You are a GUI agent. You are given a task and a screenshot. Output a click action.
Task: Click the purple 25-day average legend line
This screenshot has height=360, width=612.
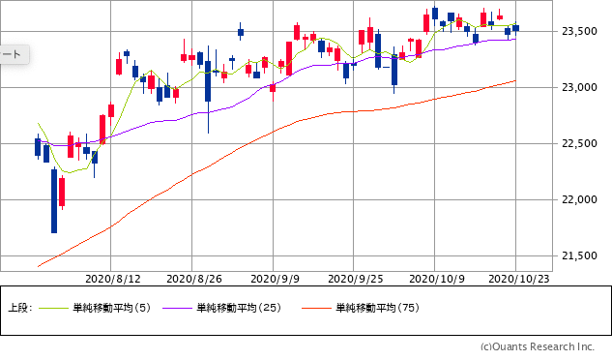[x=178, y=309]
